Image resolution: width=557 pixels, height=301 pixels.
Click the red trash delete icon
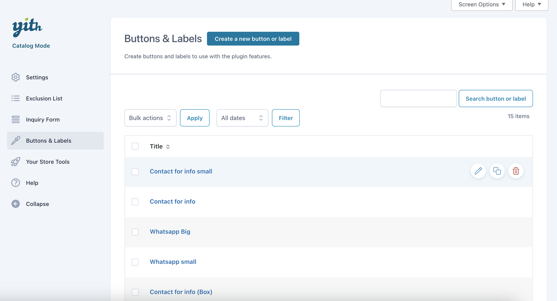(x=516, y=171)
